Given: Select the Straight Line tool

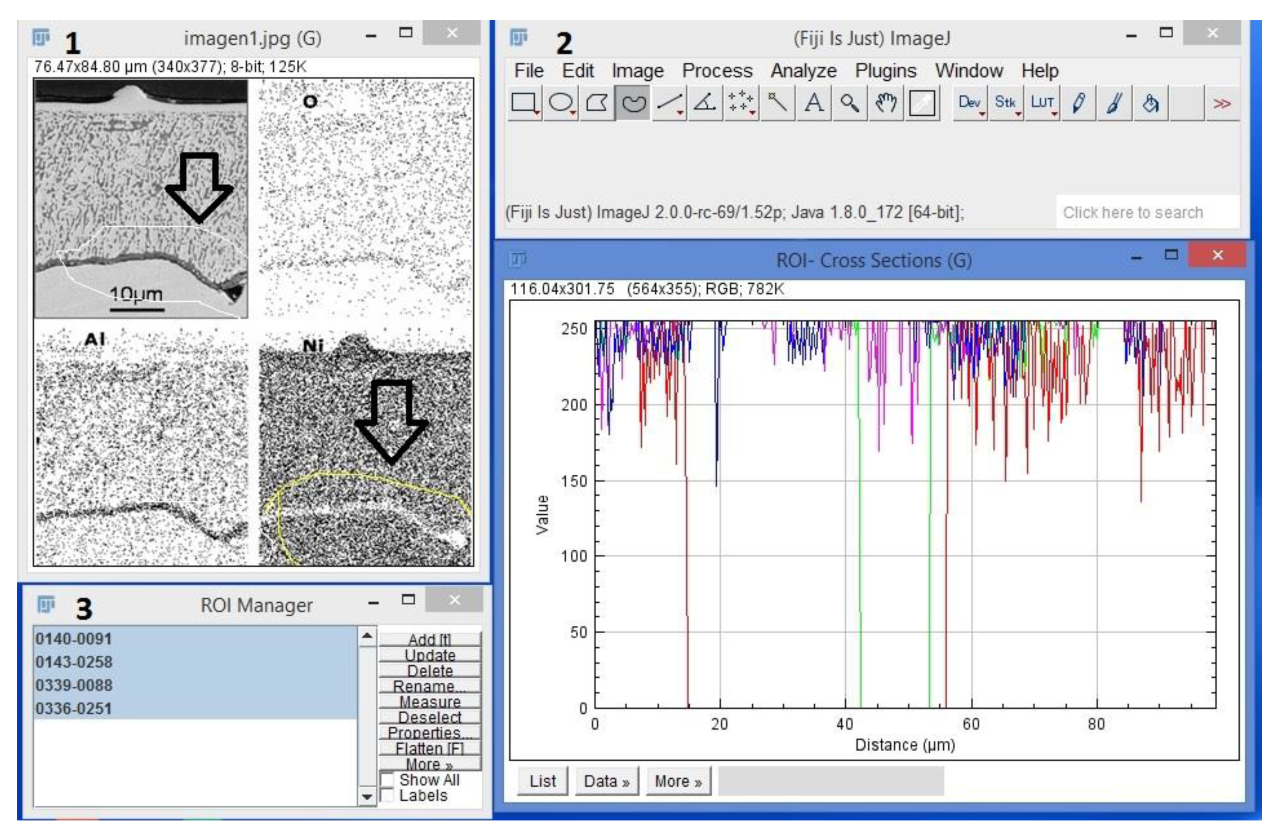Looking at the screenshot, I should coord(669,102).
